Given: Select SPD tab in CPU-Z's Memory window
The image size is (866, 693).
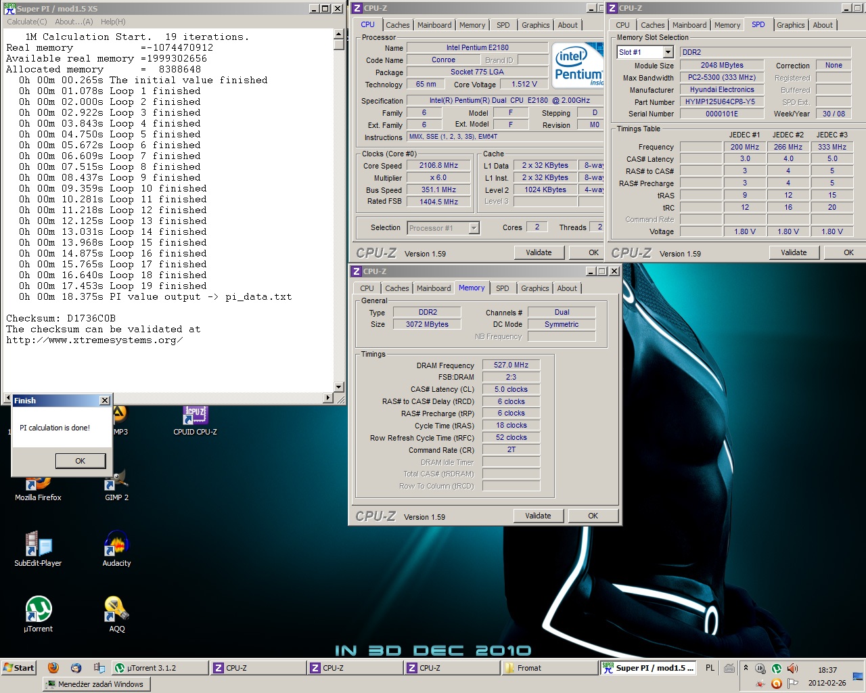Looking at the screenshot, I should (x=503, y=288).
